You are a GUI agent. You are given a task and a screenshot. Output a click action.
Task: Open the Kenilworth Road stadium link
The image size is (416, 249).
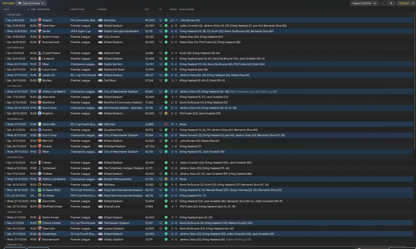(114, 70)
